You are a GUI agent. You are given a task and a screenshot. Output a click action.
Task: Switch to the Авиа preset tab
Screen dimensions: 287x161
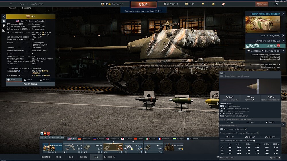click(x=58, y=157)
